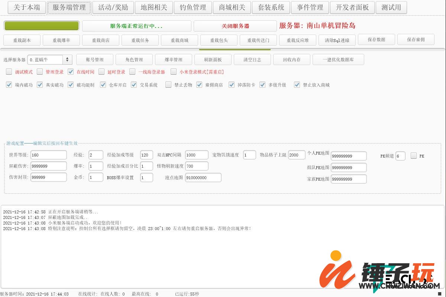Select the 个人PK地图 value field
Image resolution: width=446 pixels, height=297 pixels.
(349, 156)
